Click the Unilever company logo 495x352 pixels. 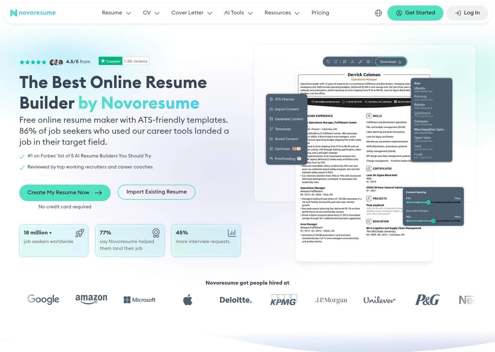tap(379, 300)
